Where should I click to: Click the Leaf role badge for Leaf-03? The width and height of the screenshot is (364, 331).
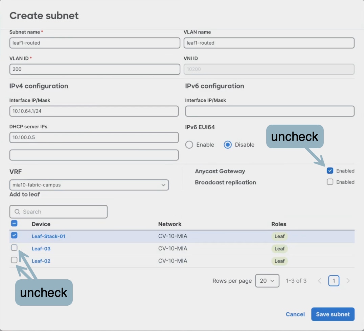pos(279,249)
